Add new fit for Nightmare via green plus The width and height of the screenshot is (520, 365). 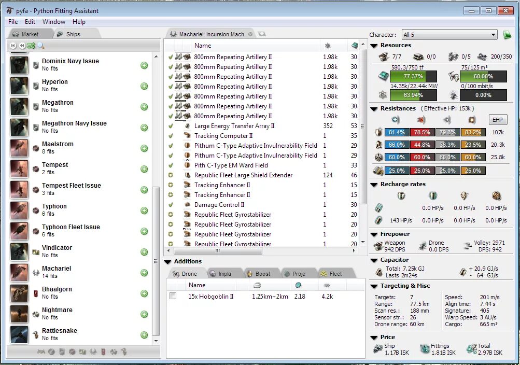(144, 314)
